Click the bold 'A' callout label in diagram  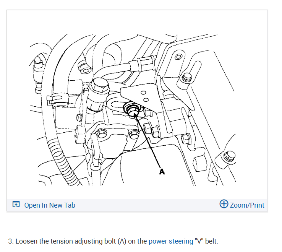click(162, 172)
